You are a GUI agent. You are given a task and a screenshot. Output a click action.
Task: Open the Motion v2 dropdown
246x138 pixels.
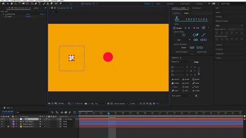coord(180,62)
